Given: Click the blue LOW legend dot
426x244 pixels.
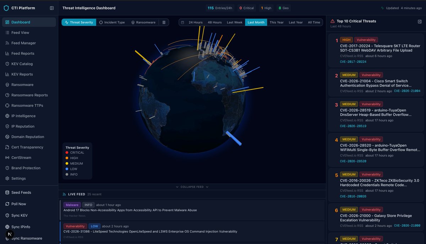Looking at the screenshot, I should pyautogui.click(x=67, y=169).
